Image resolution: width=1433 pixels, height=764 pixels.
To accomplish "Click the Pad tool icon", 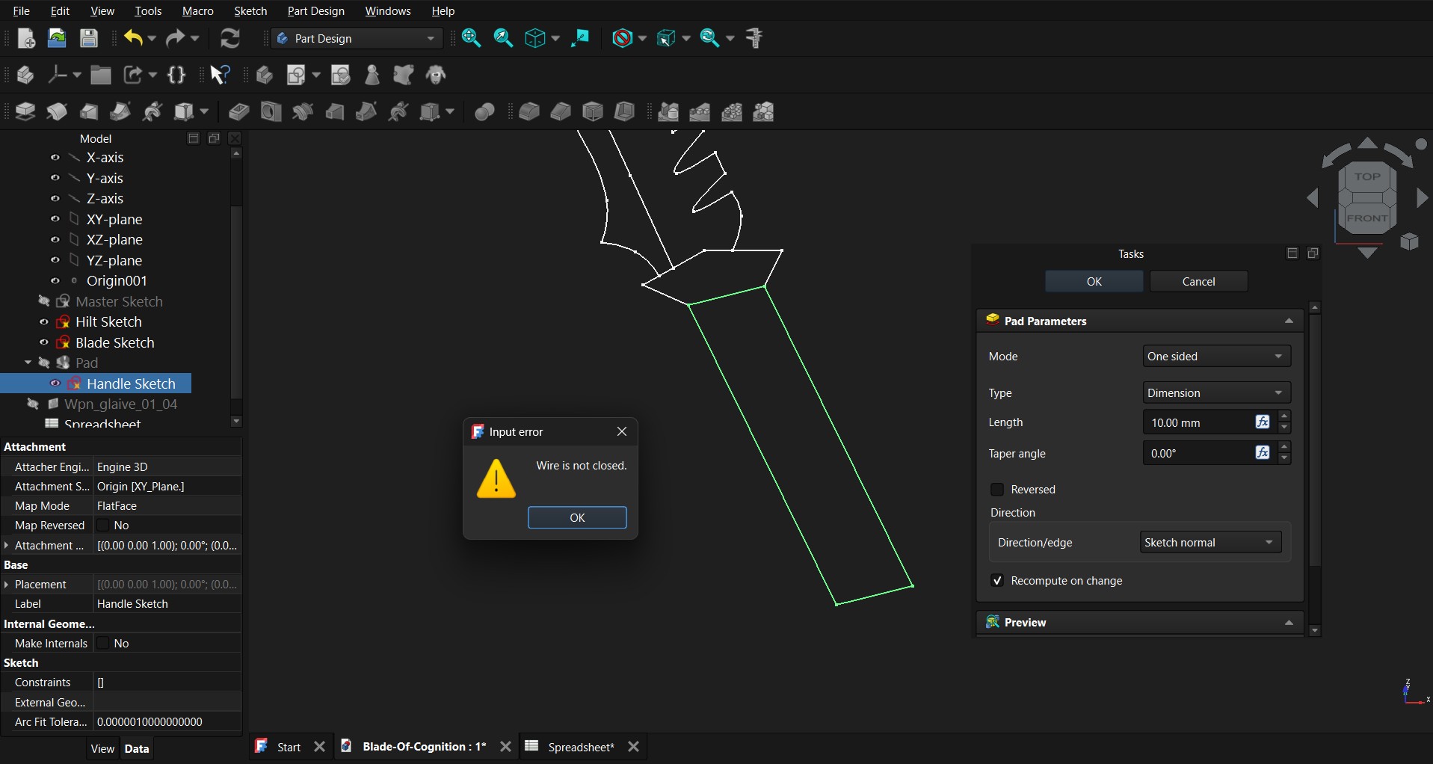I will tap(25, 112).
